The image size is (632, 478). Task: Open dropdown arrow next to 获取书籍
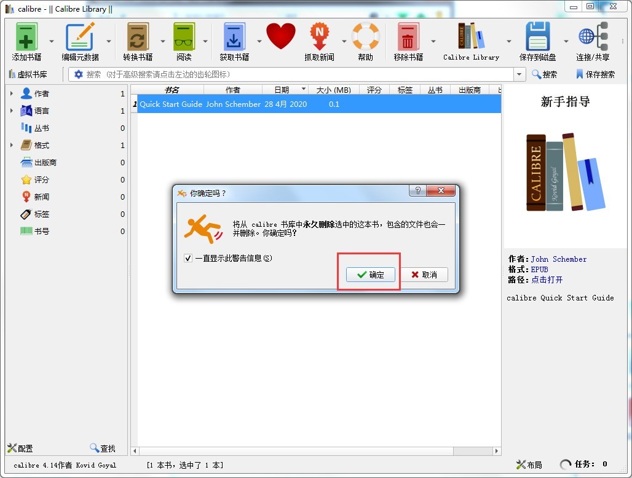tap(259, 41)
